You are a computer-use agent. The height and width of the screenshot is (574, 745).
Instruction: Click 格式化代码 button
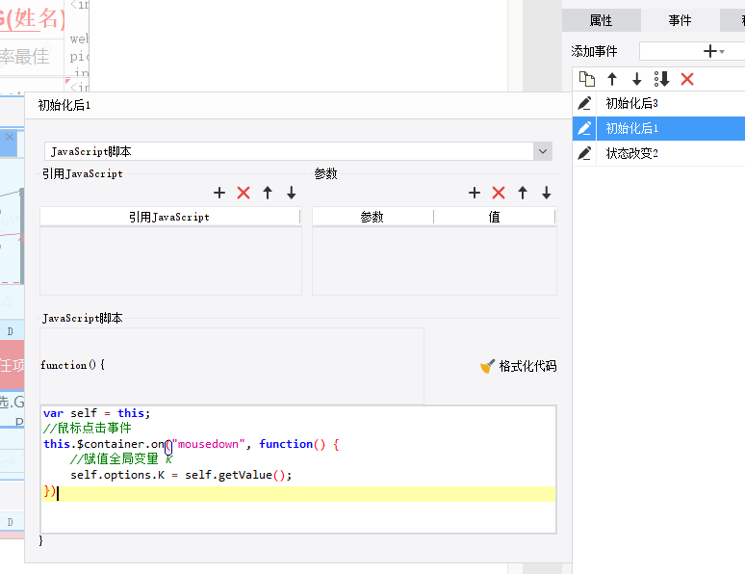519,366
